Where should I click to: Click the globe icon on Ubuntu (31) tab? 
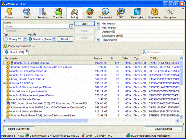pyautogui.click(x=7, y=52)
